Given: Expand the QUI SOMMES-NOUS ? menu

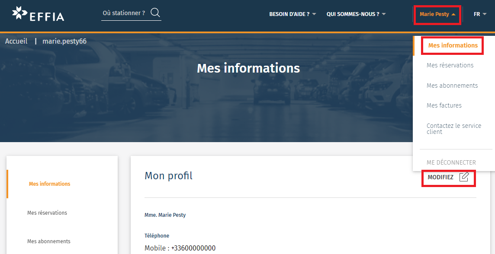Looking at the screenshot, I should [356, 14].
